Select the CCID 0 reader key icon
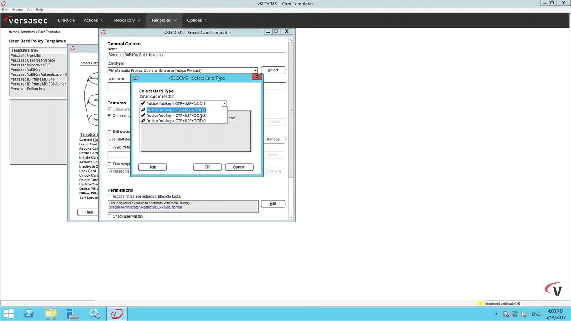The image size is (571, 321). pyautogui.click(x=143, y=121)
